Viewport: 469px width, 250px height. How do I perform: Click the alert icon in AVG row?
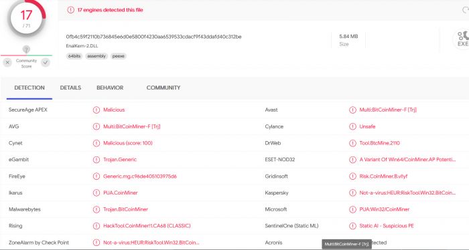(96, 126)
